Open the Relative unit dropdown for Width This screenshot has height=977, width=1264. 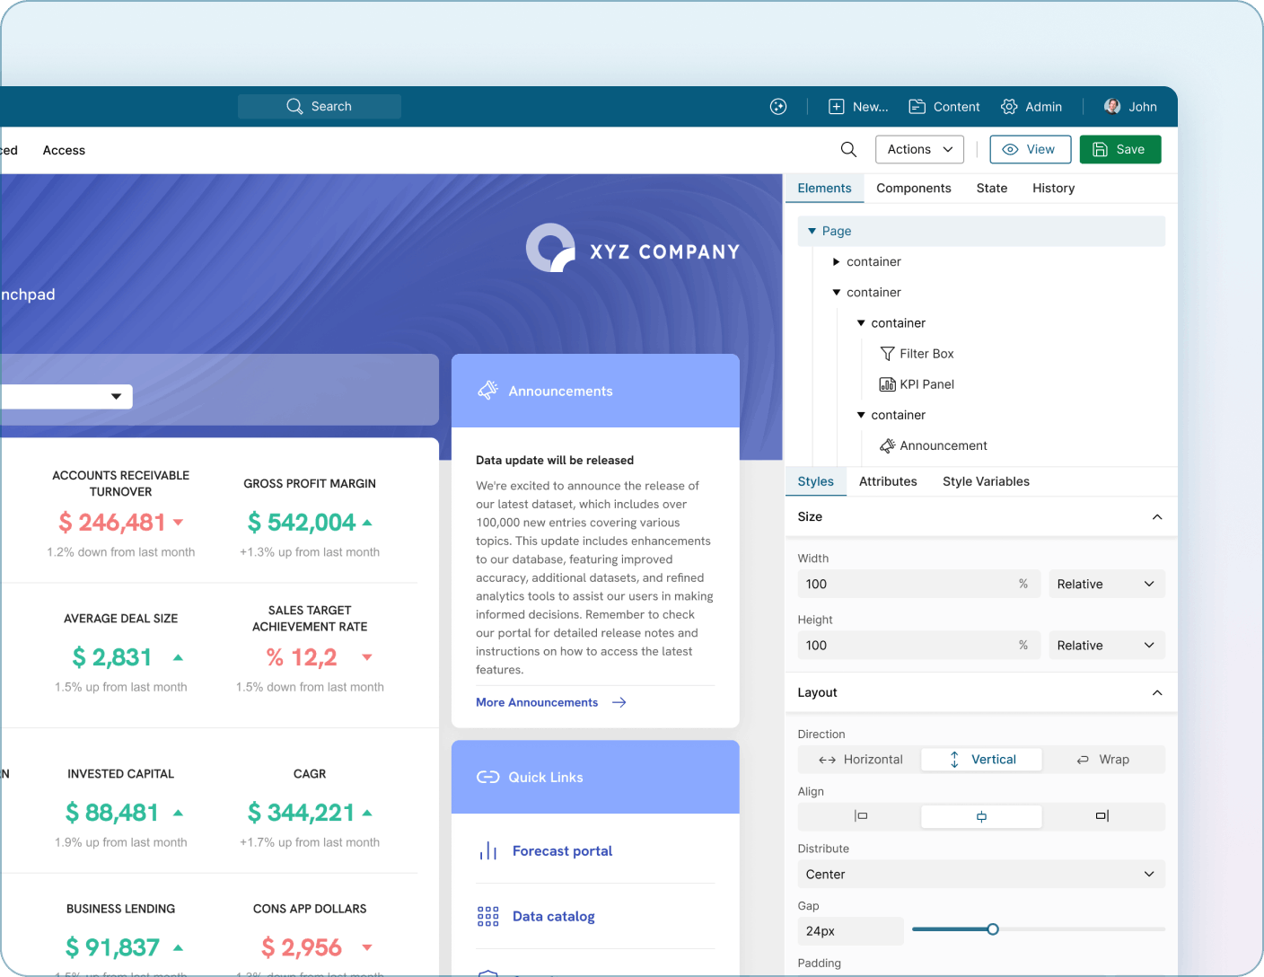1106,584
